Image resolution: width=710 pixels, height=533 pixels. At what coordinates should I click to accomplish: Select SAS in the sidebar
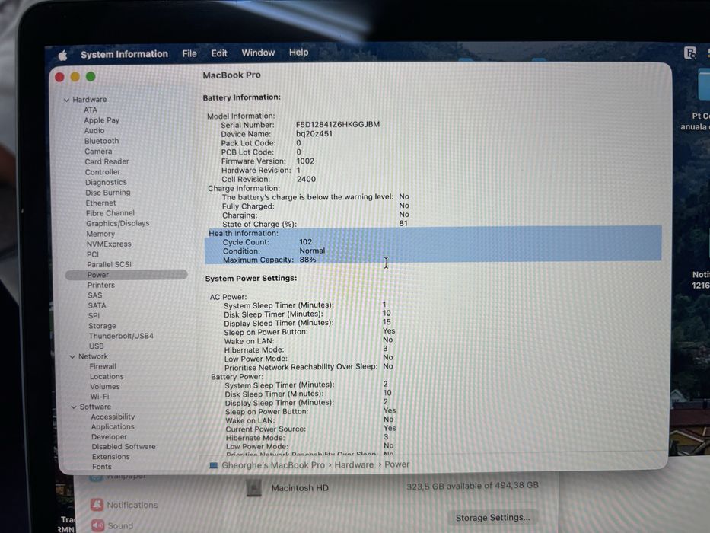pyautogui.click(x=95, y=295)
